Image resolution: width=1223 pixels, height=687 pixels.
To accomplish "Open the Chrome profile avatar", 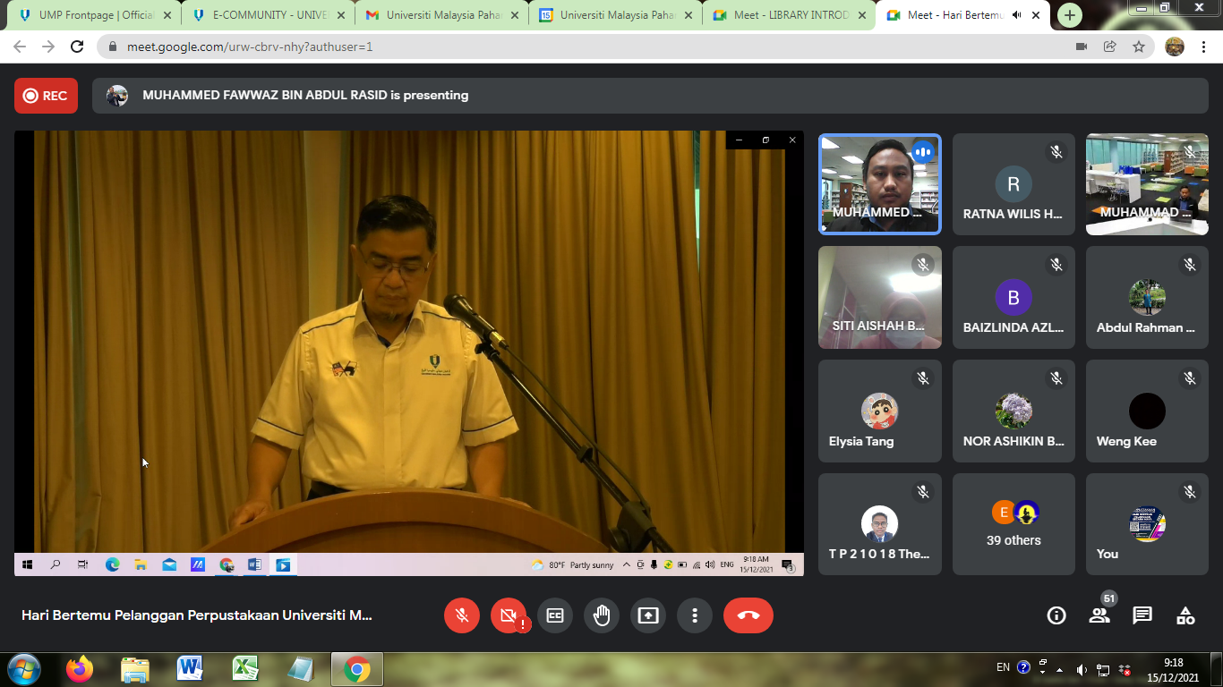I will [1175, 47].
